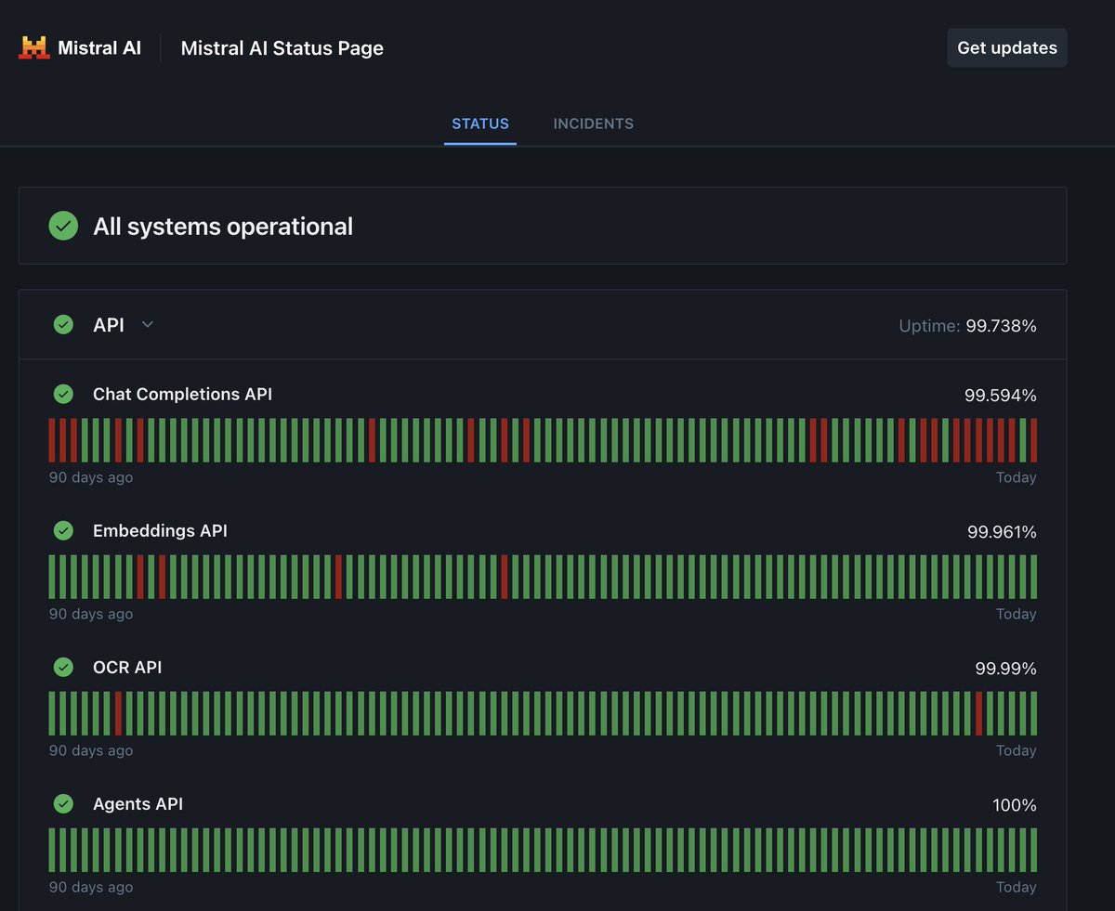Click the Mistral AI logo icon
The image size is (1115, 911).
point(33,47)
